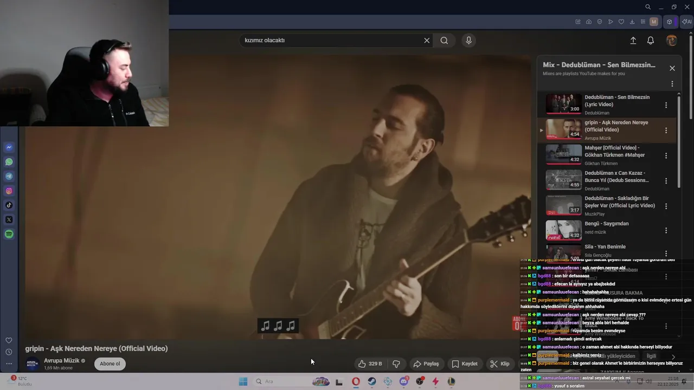Open the browser shield protection icon

(600, 22)
